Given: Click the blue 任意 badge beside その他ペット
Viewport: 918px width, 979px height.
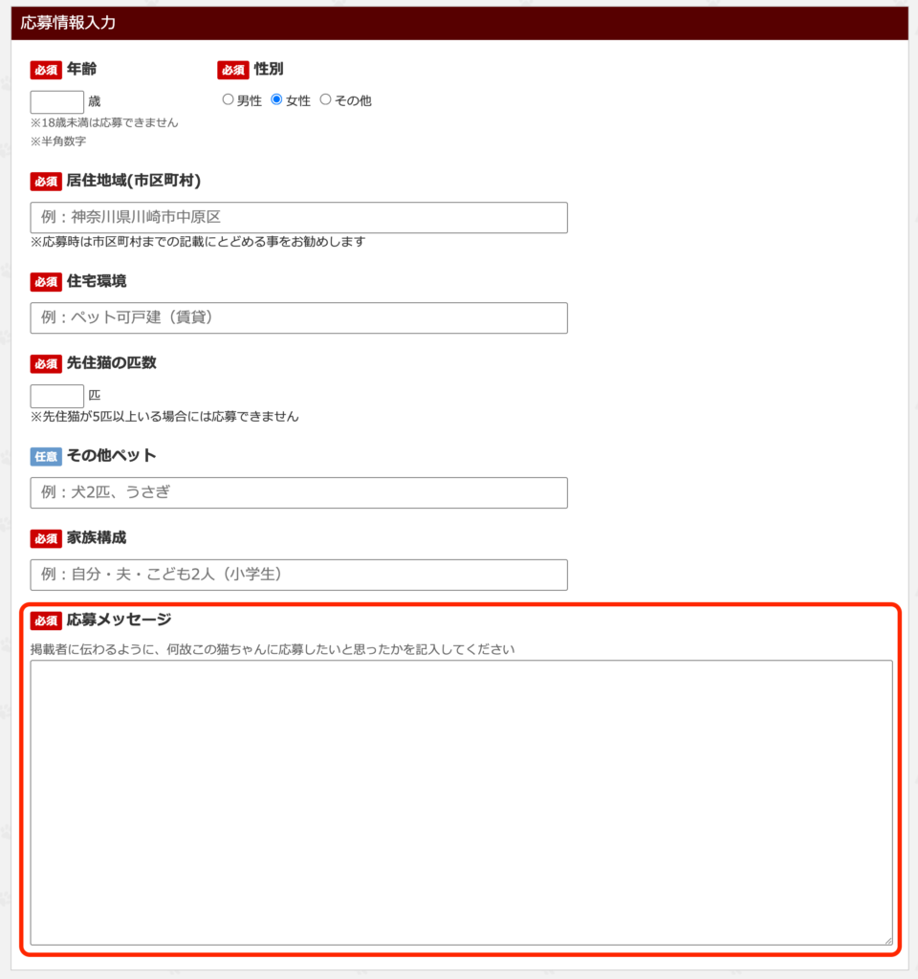Looking at the screenshot, I should point(46,456).
